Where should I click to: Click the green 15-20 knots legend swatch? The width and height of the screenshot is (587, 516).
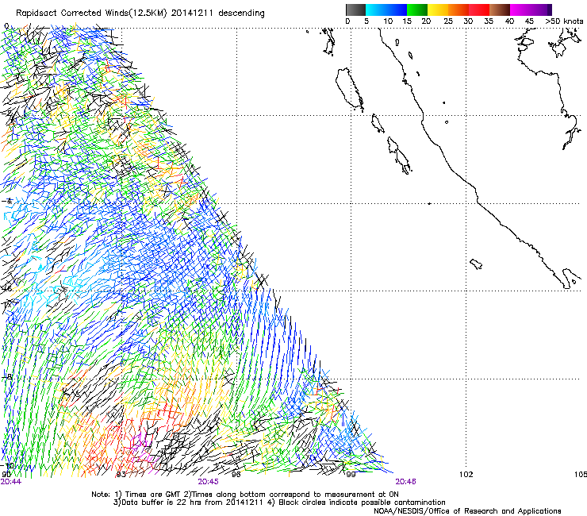(x=417, y=10)
